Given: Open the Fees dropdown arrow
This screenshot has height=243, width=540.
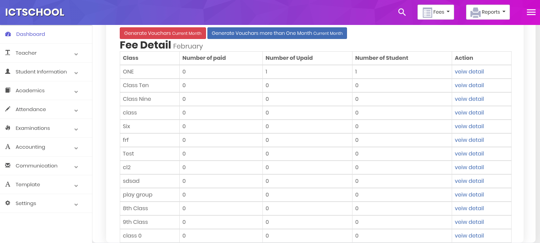Looking at the screenshot, I should tap(448, 12).
